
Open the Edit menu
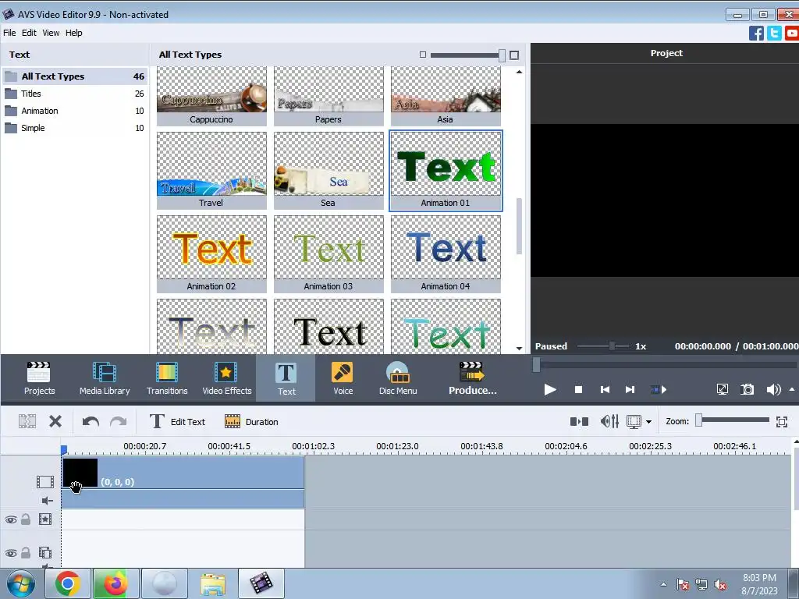[29, 33]
